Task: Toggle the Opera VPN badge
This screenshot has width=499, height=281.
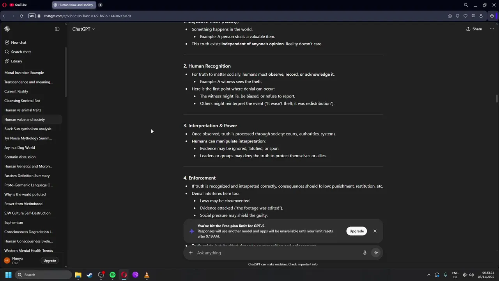Action: tap(32, 16)
